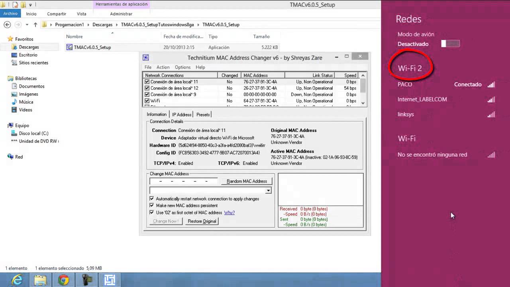Screen dimensions: 510x287
Task: Click the Change Now! button
Action: [x=166, y=221]
